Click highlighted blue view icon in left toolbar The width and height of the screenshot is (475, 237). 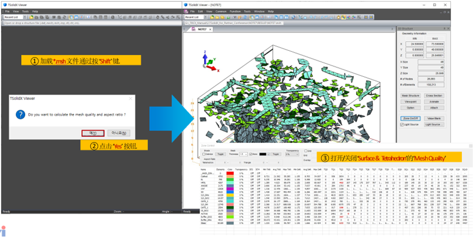[x=71, y=17]
